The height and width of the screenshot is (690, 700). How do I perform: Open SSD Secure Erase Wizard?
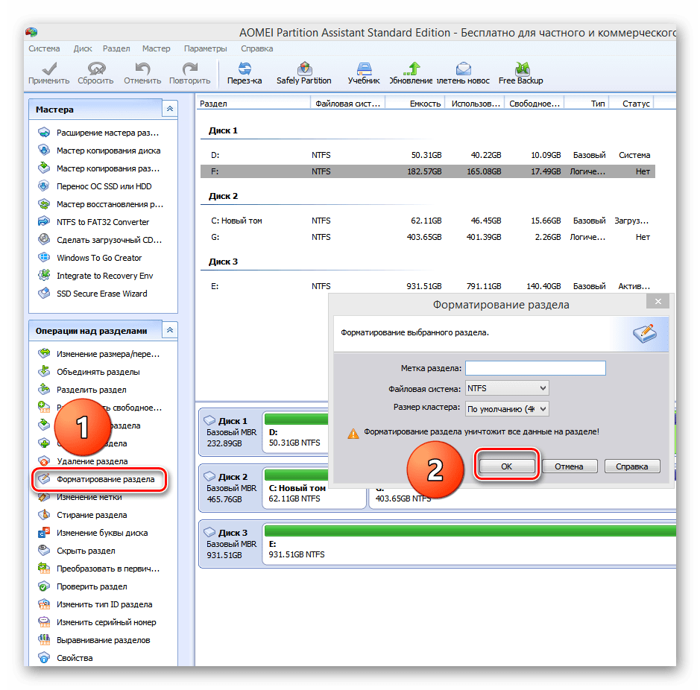tap(102, 294)
